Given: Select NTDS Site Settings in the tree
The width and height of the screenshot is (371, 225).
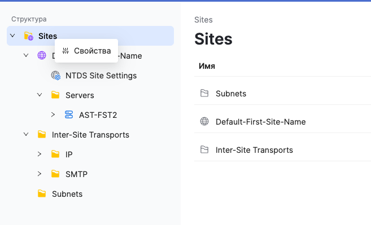Looking at the screenshot, I should tap(101, 76).
